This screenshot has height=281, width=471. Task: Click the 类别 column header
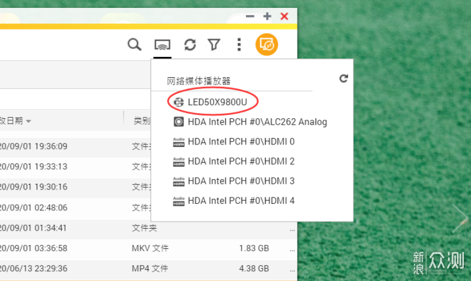pyautogui.click(x=142, y=121)
